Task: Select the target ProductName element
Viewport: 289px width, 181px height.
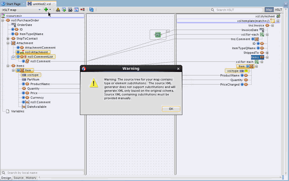Action: (230, 75)
